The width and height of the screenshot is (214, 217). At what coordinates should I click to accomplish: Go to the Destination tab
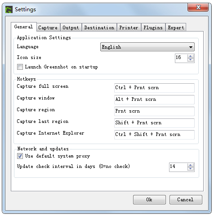(99, 27)
